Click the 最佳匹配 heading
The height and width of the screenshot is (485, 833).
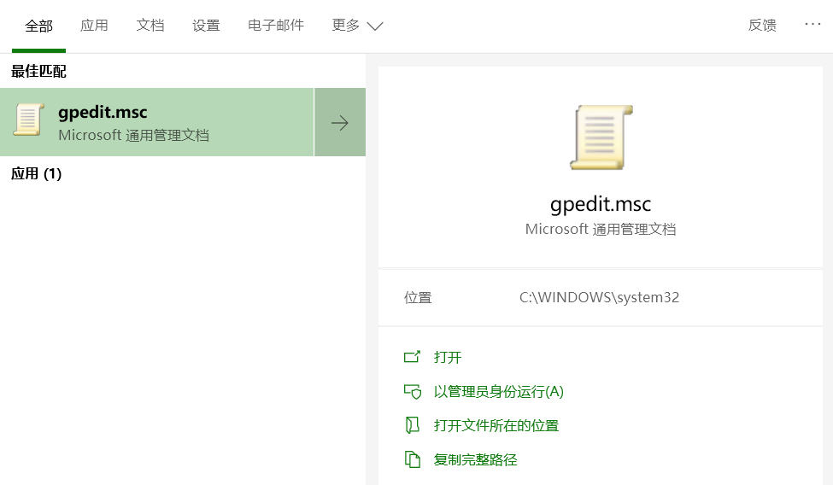38,71
